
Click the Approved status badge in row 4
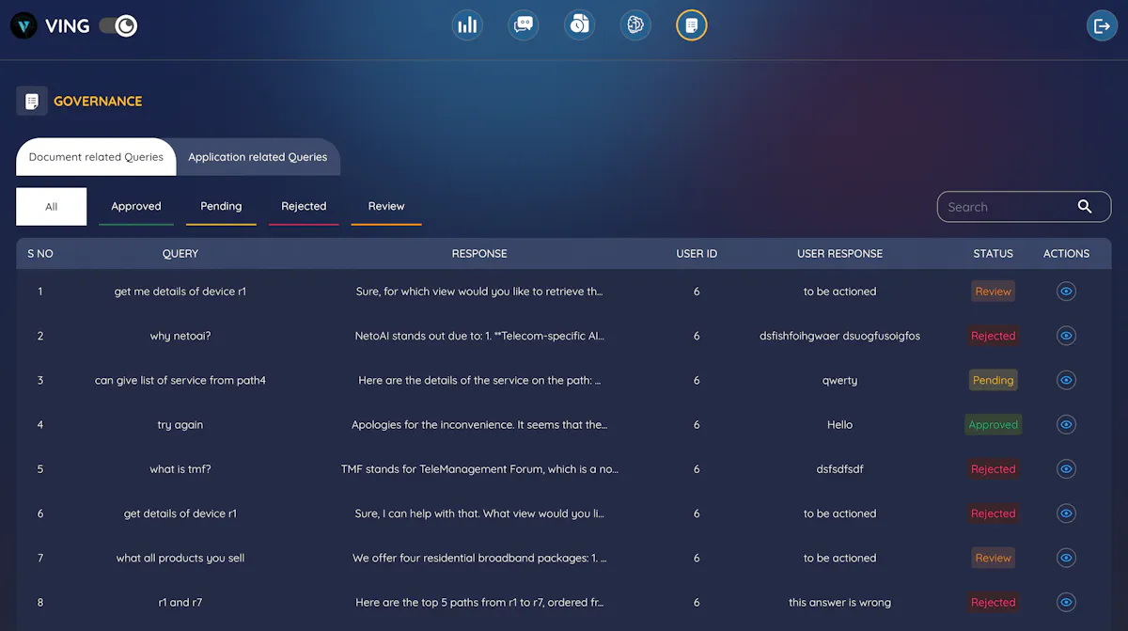993,425
